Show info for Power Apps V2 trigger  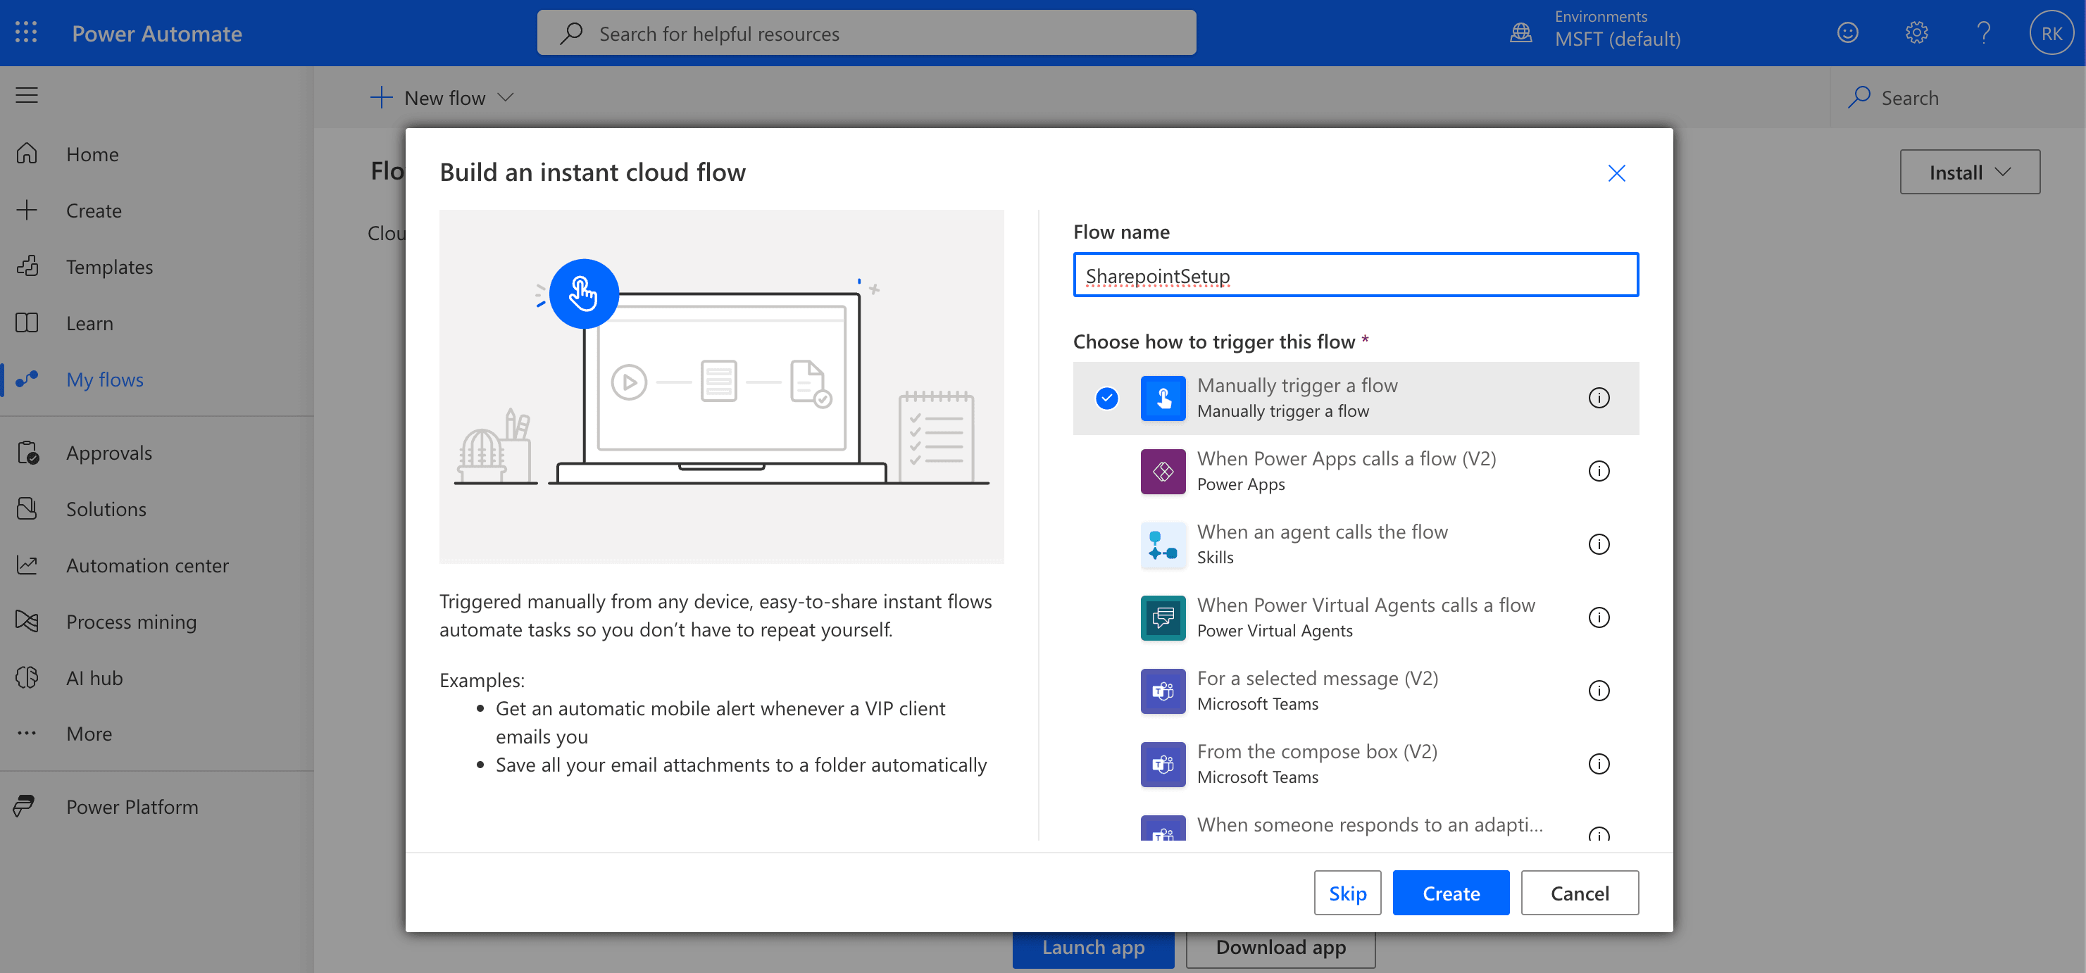pyautogui.click(x=1599, y=471)
